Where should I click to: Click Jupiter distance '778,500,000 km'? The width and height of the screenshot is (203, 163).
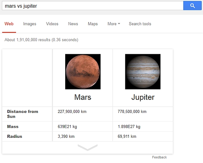tap(132, 111)
